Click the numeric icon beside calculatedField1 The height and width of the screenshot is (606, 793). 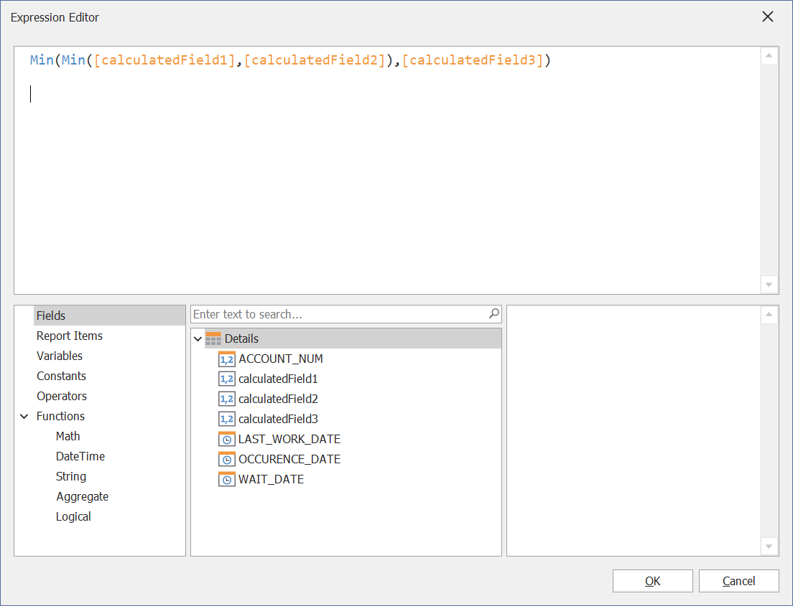coord(226,379)
